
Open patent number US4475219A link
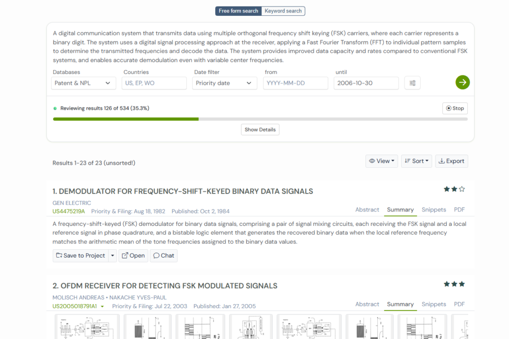69,211
